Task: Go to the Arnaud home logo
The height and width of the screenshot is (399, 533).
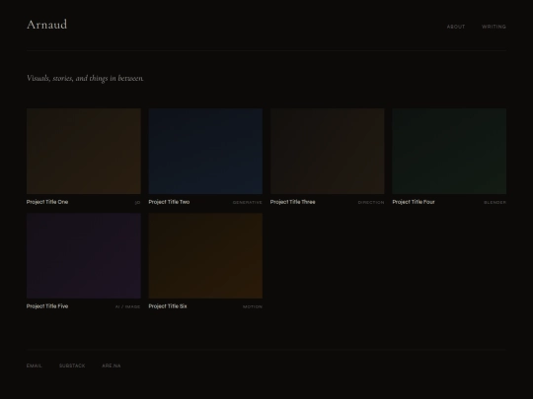Action: point(47,25)
